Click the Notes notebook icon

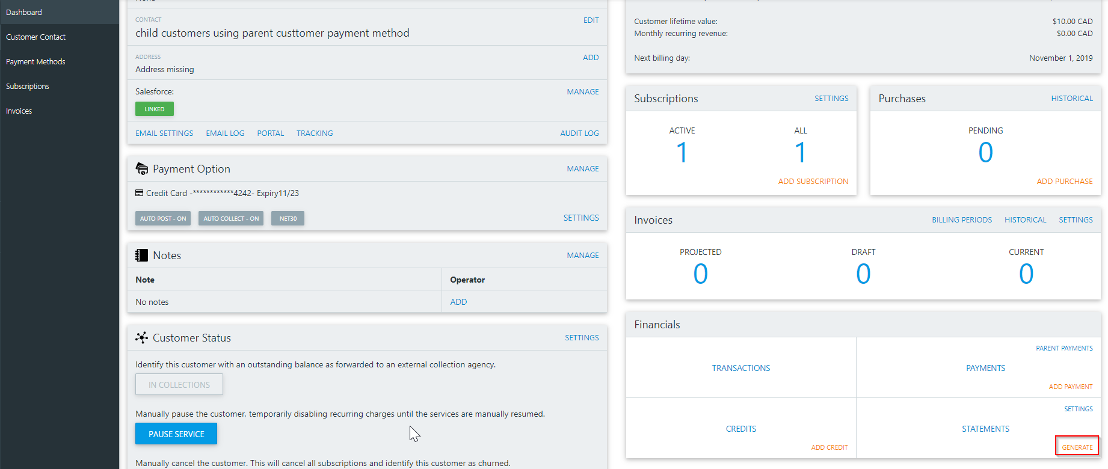pyautogui.click(x=142, y=256)
